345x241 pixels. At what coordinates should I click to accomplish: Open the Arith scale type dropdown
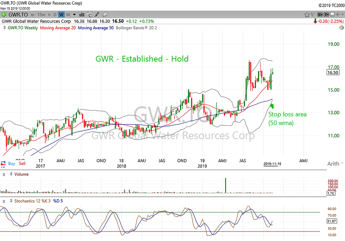(335, 164)
